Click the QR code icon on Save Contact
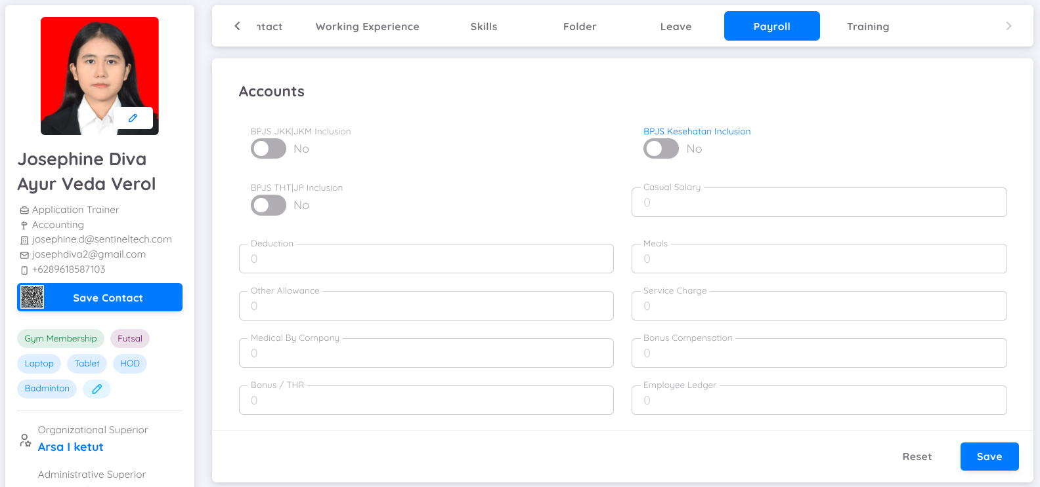Image resolution: width=1040 pixels, height=487 pixels. tap(32, 298)
